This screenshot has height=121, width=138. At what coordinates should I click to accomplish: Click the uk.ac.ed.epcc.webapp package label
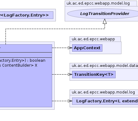[93, 39]
